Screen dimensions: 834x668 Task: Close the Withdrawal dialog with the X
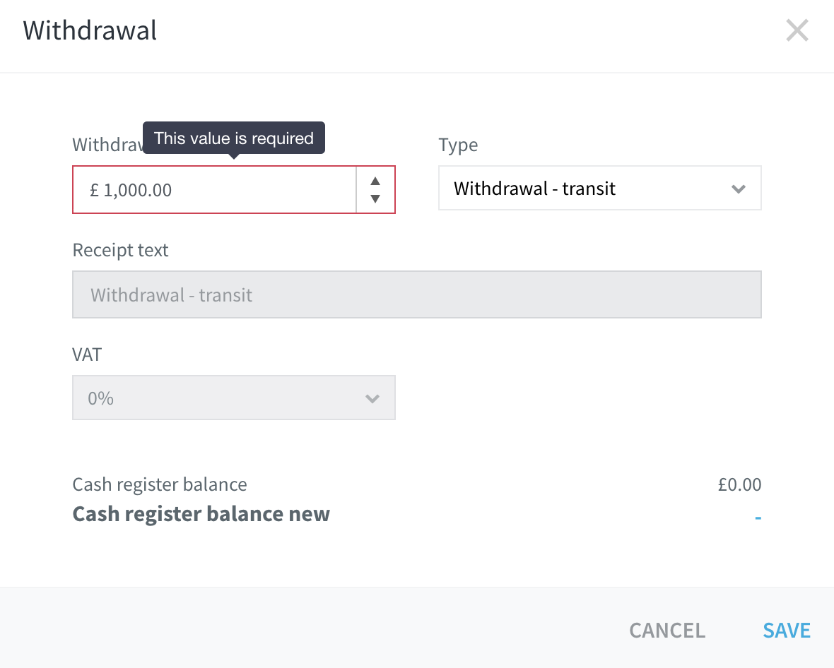point(797,30)
